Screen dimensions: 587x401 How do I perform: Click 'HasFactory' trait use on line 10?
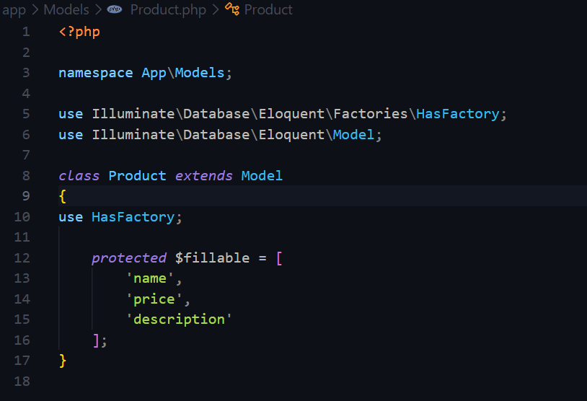coord(133,217)
